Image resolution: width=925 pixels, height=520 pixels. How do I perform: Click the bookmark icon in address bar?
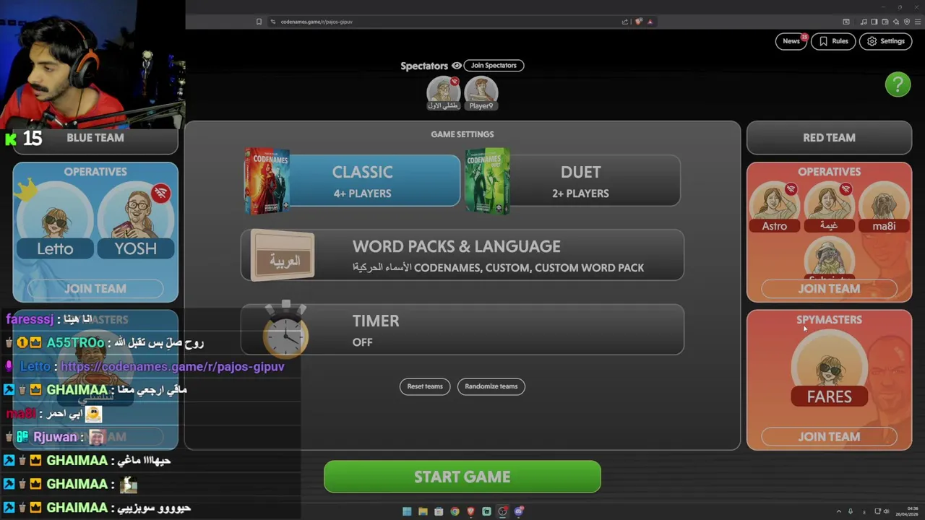click(x=259, y=22)
